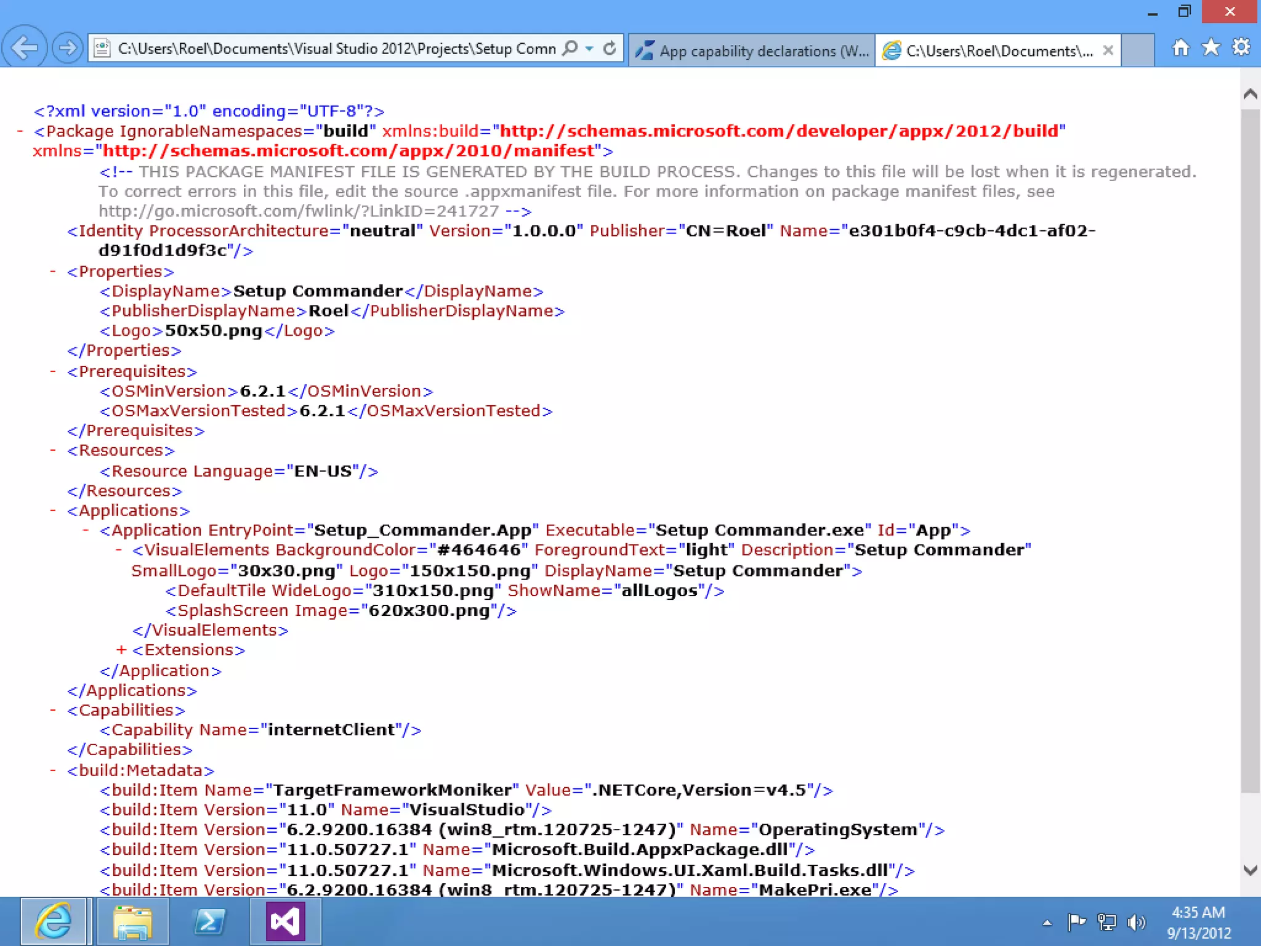Click the browser Forward arrow button

67,47
